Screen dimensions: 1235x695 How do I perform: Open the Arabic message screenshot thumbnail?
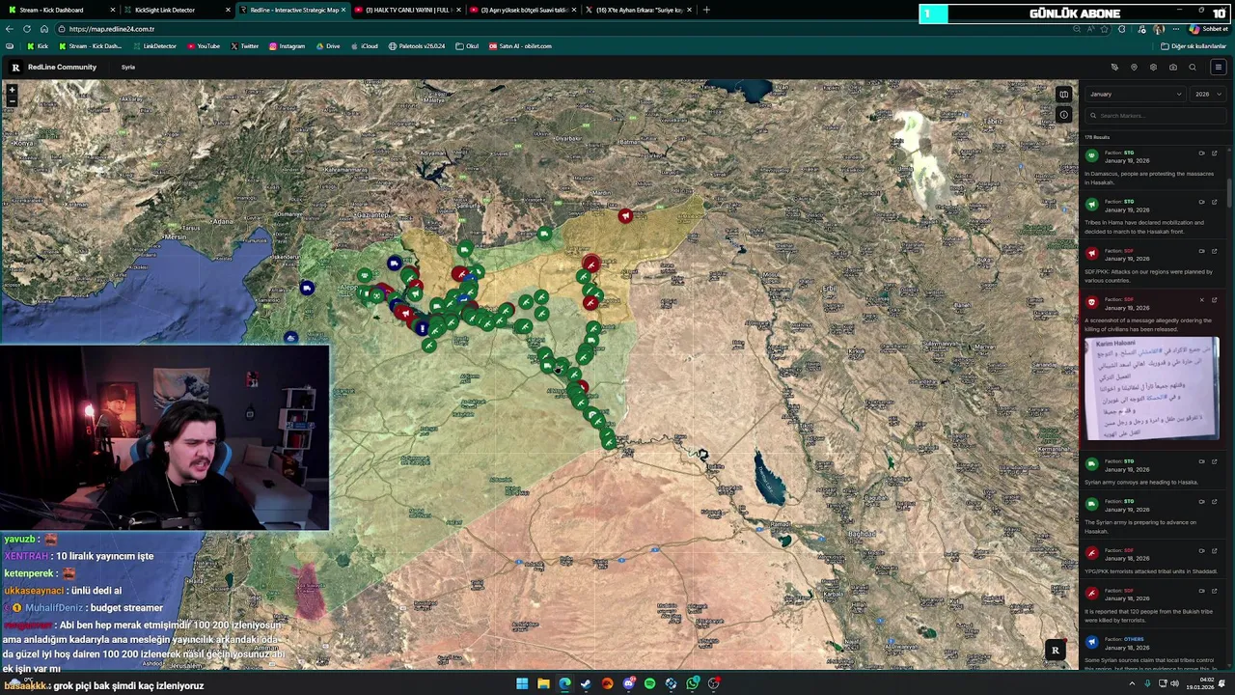(x=1151, y=389)
